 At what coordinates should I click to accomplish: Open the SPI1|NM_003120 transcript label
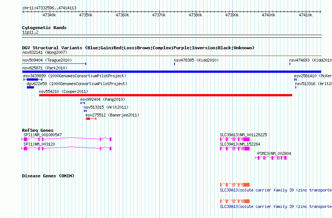pos(39,144)
